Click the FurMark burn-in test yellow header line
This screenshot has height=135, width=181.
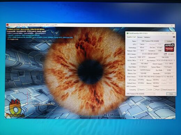tap(26, 29)
